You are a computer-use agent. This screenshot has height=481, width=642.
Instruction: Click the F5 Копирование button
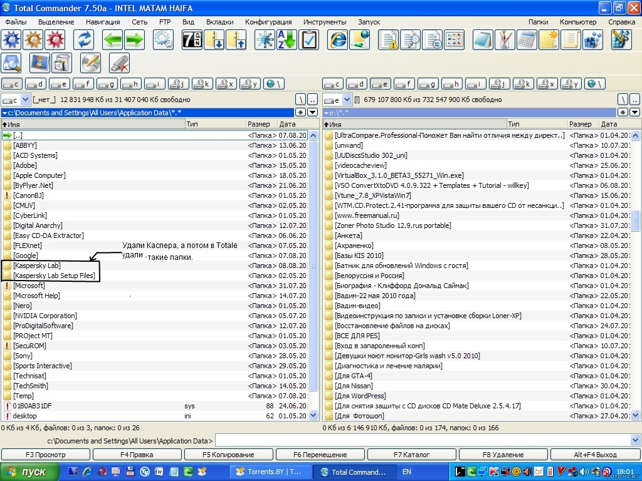click(228, 455)
